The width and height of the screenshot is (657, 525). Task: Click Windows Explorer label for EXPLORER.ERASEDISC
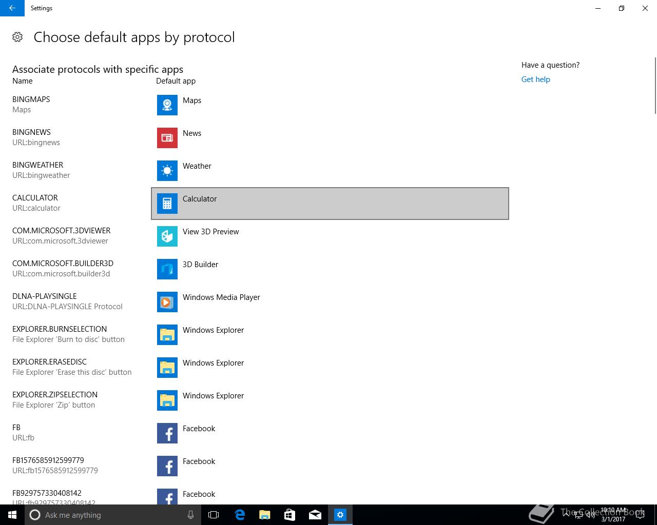213,363
